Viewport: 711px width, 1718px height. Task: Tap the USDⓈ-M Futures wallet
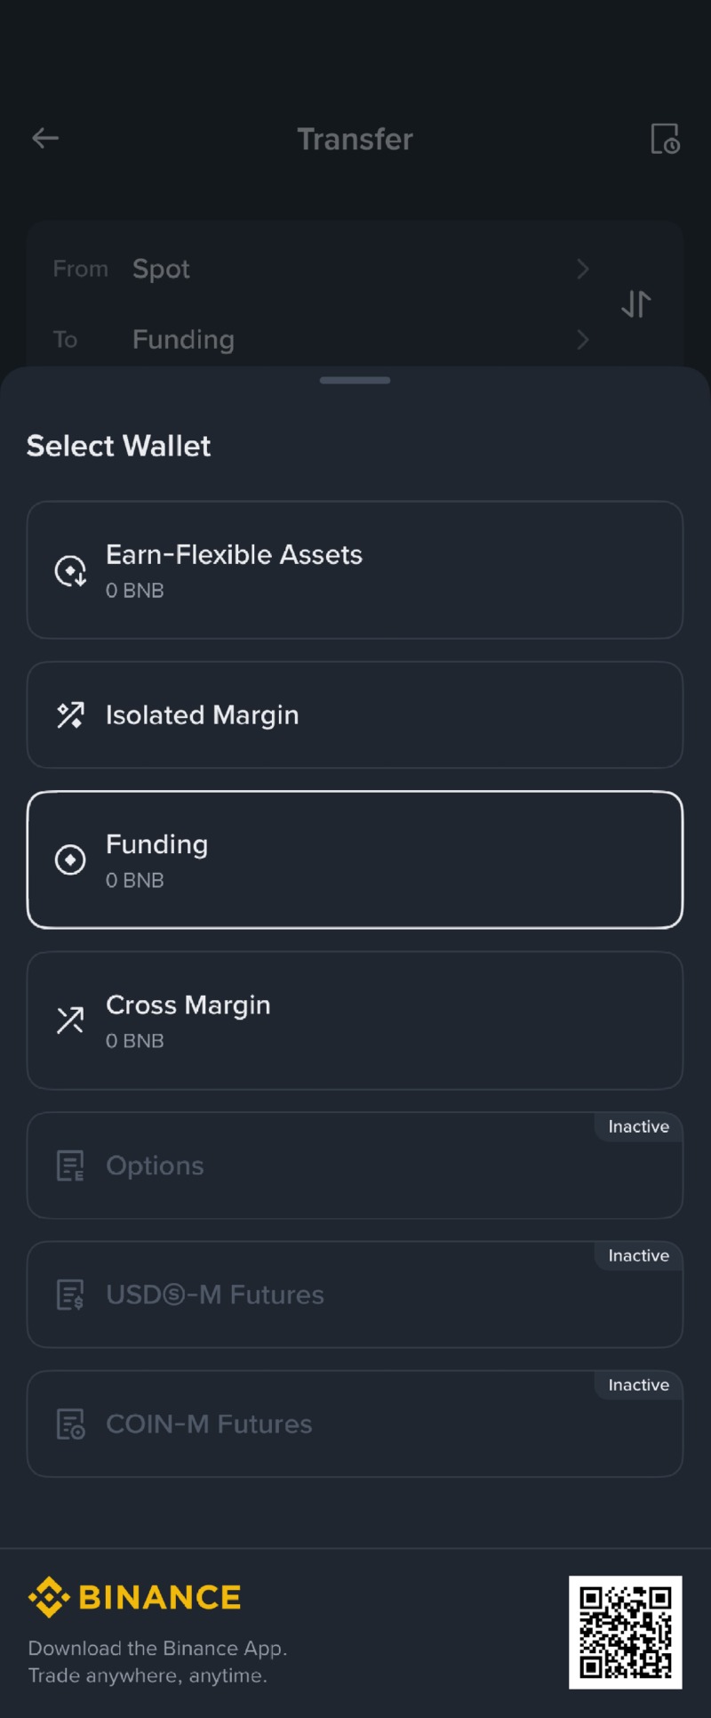(x=355, y=1295)
